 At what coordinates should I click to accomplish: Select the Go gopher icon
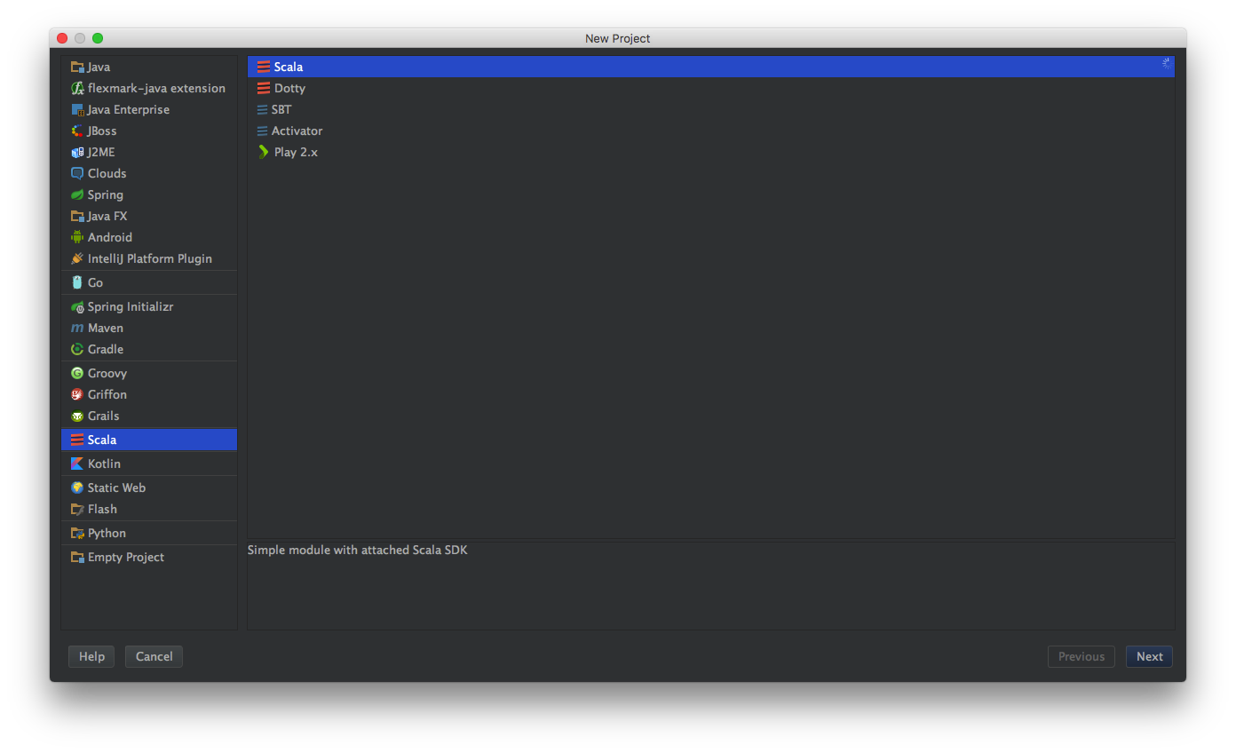point(77,282)
